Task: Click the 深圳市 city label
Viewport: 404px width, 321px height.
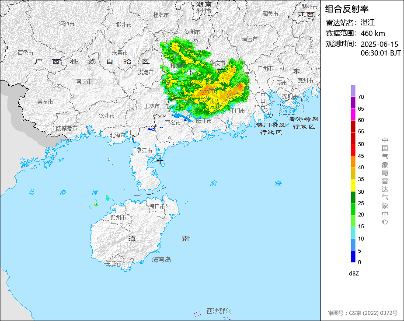Action: pyautogui.click(x=290, y=97)
